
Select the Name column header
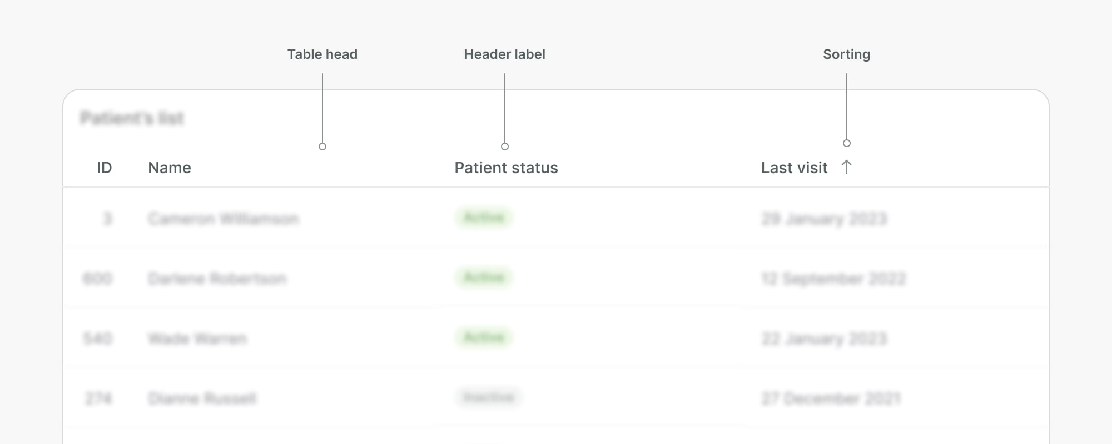(170, 168)
